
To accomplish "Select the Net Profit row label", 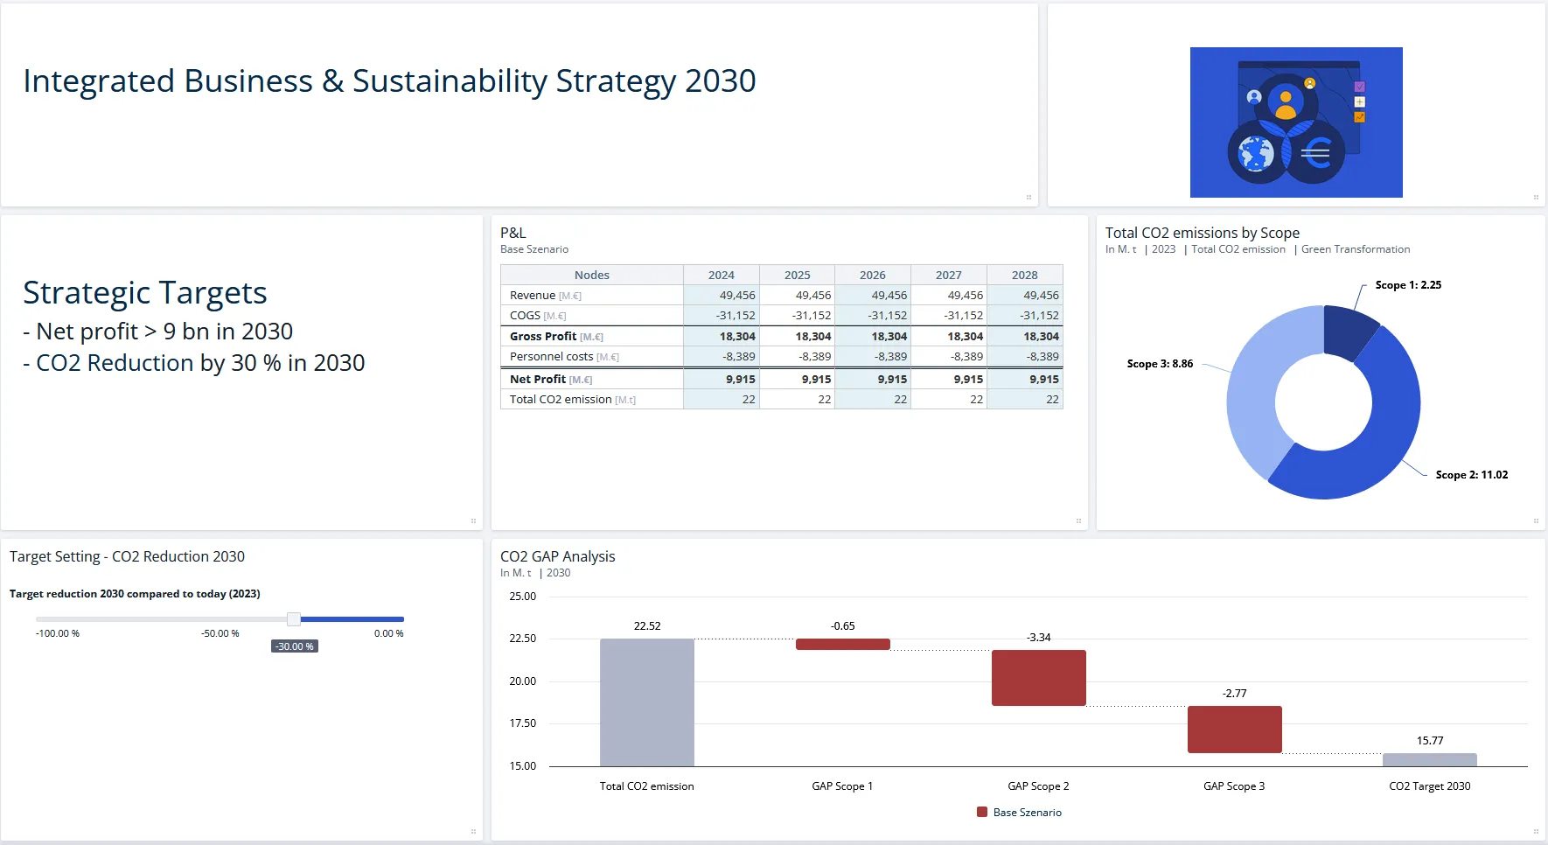I will click(551, 380).
